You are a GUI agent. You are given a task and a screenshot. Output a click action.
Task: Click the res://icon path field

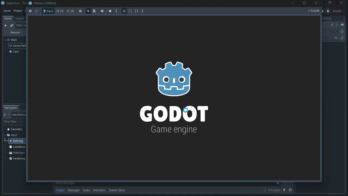(x=19, y=115)
